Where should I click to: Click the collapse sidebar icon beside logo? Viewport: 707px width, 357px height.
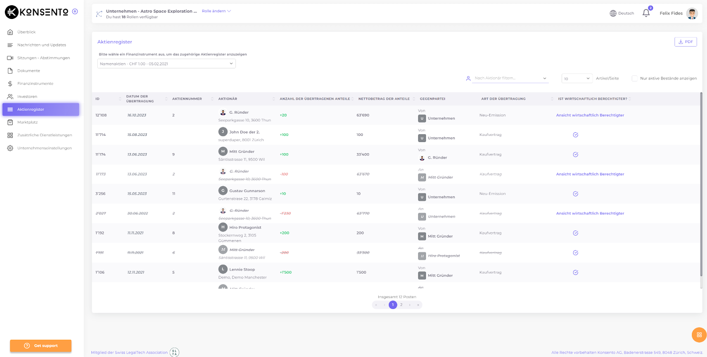[75, 11]
